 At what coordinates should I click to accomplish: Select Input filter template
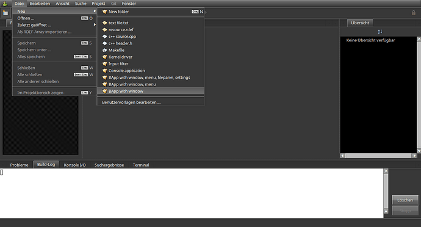point(151,64)
